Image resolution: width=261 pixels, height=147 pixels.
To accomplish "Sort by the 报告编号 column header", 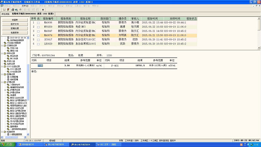I will pos(48,19).
